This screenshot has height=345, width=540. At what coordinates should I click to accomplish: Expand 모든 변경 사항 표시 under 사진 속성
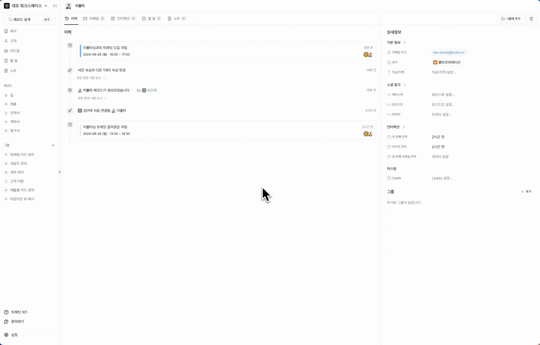click(91, 78)
